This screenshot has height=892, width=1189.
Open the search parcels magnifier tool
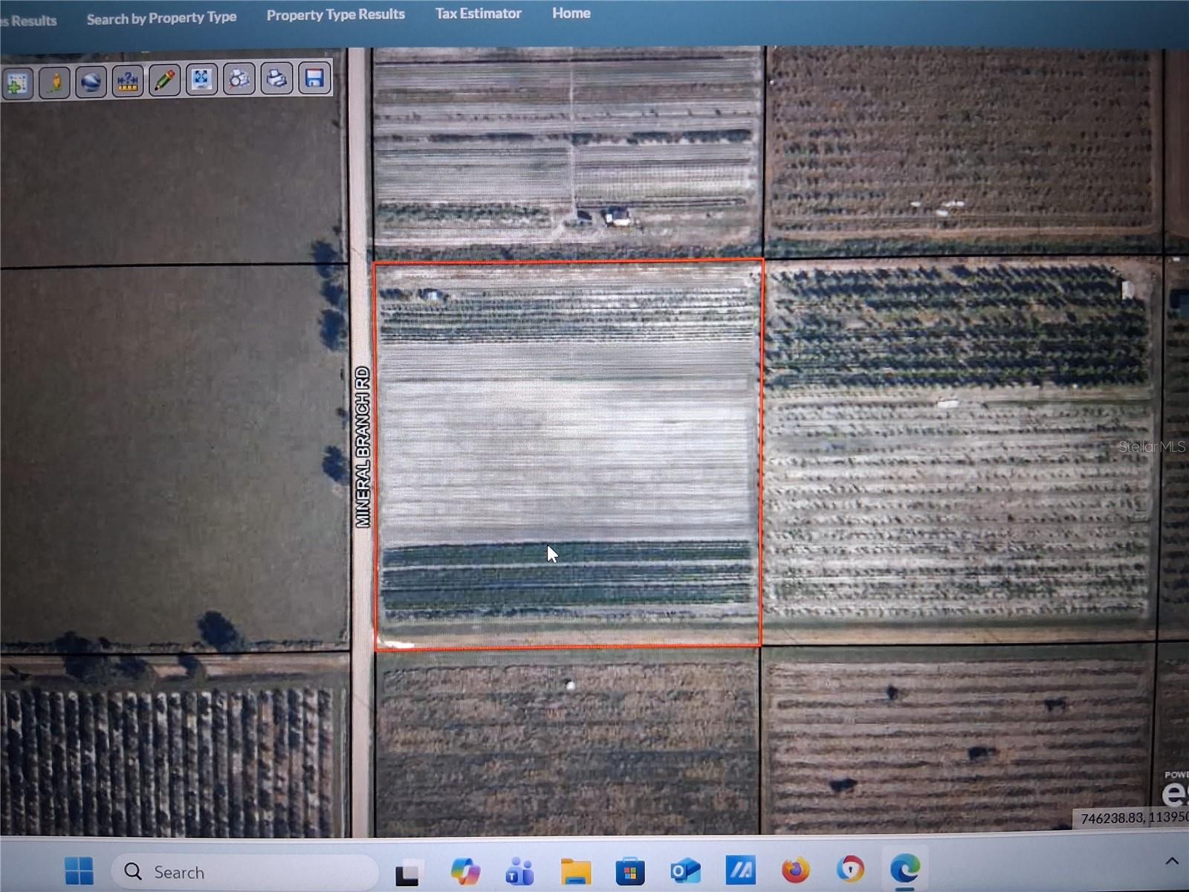click(x=239, y=78)
